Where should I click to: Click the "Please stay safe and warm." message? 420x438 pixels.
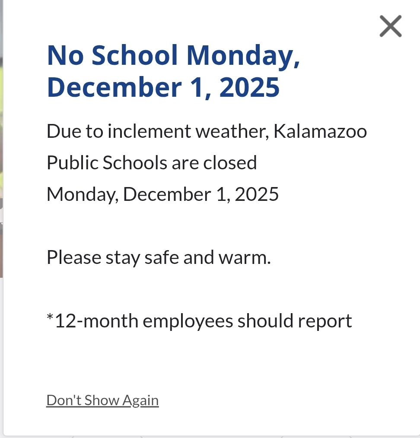click(159, 258)
